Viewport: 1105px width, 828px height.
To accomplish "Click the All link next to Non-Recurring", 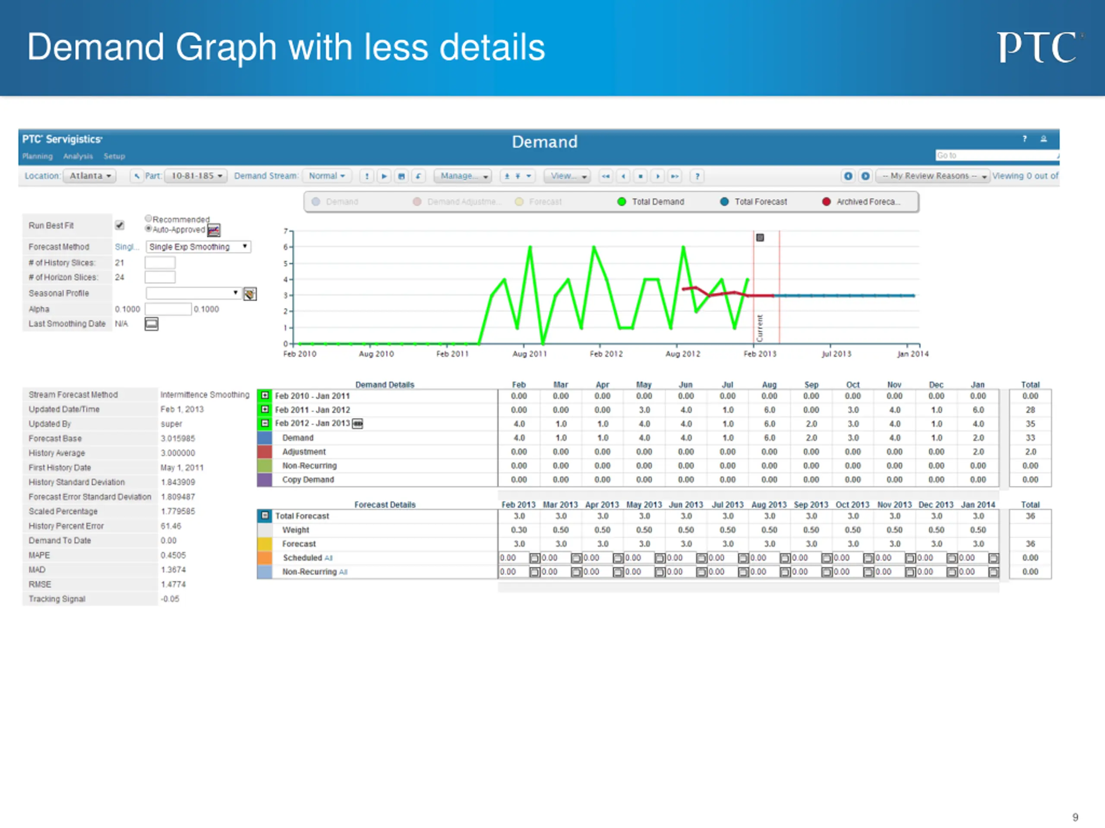I will pyautogui.click(x=343, y=572).
